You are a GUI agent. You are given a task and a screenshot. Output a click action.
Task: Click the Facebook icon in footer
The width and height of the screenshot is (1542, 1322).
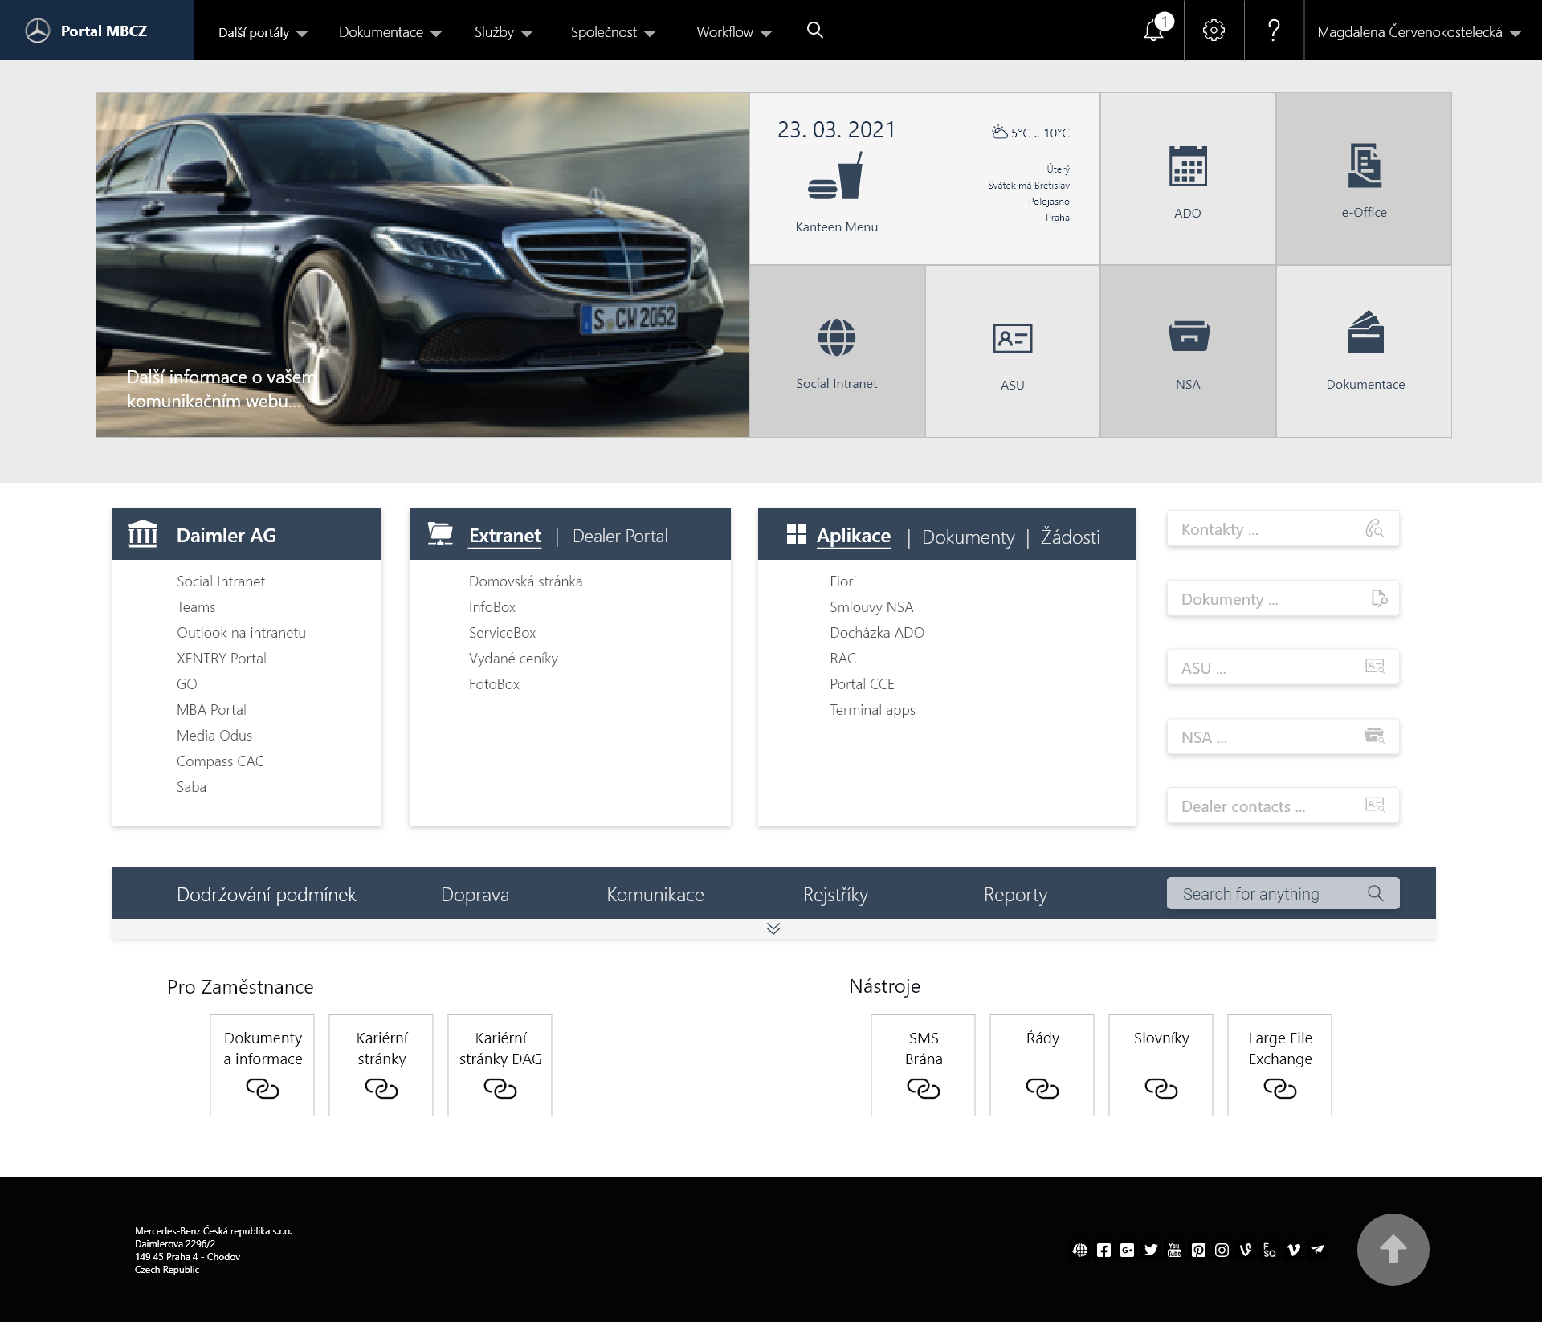(x=1103, y=1250)
